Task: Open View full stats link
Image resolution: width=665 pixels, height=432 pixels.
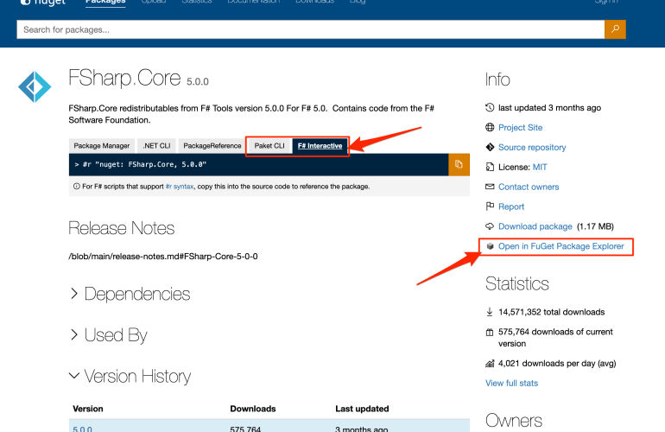Action: pyautogui.click(x=511, y=383)
